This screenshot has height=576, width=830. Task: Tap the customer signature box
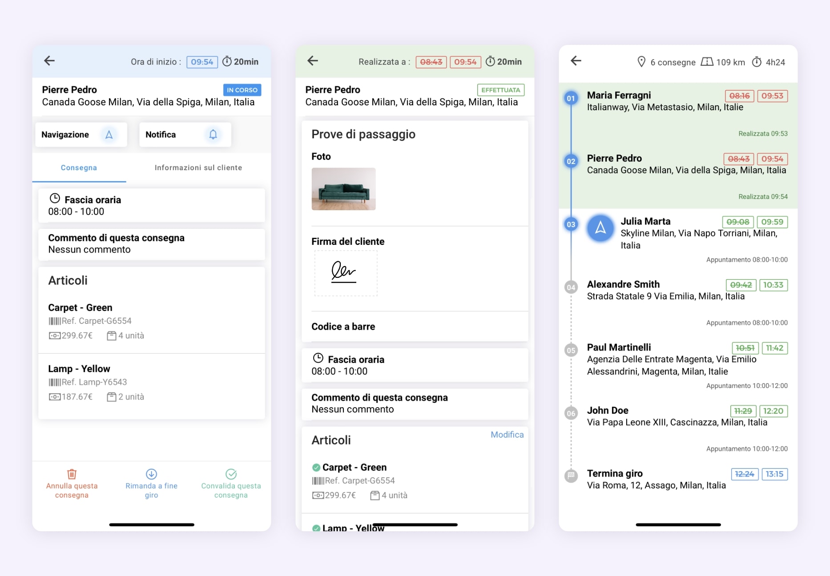coord(346,273)
